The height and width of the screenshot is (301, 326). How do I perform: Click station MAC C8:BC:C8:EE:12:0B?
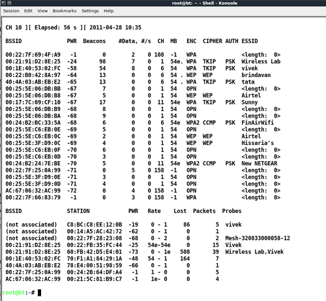pos(95,225)
